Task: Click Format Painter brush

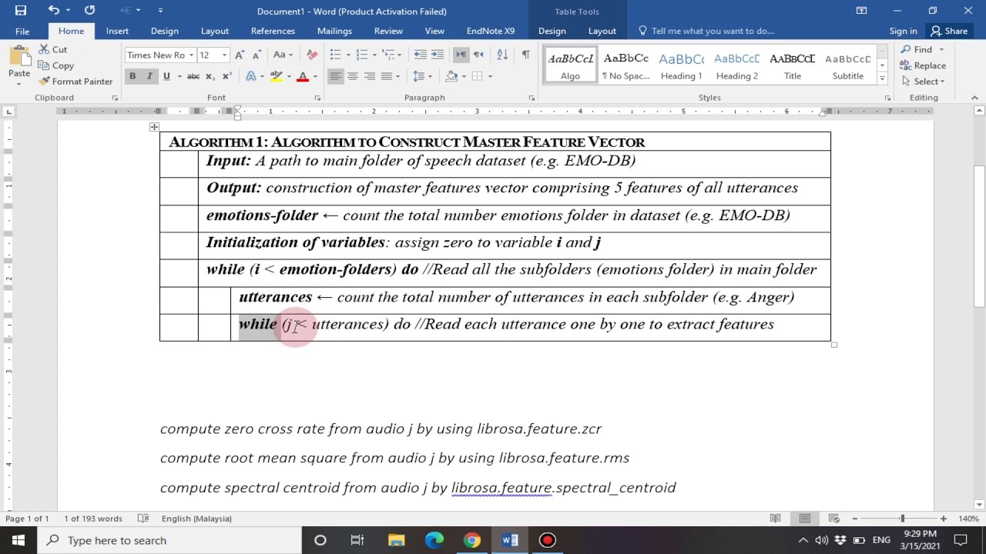Action: pos(75,82)
